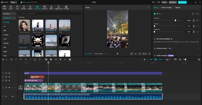Click the keyframe diamond next to Volume

[x=197, y=20]
